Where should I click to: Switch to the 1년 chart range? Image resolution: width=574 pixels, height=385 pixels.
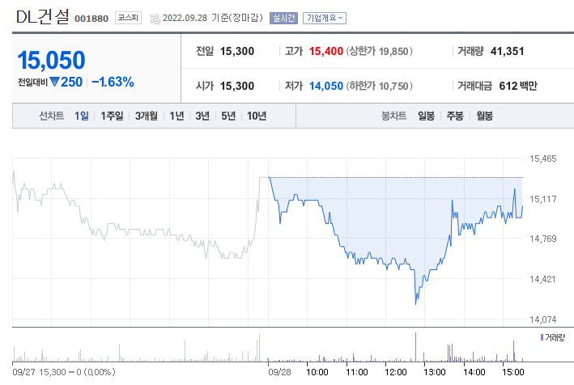click(176, 116)
